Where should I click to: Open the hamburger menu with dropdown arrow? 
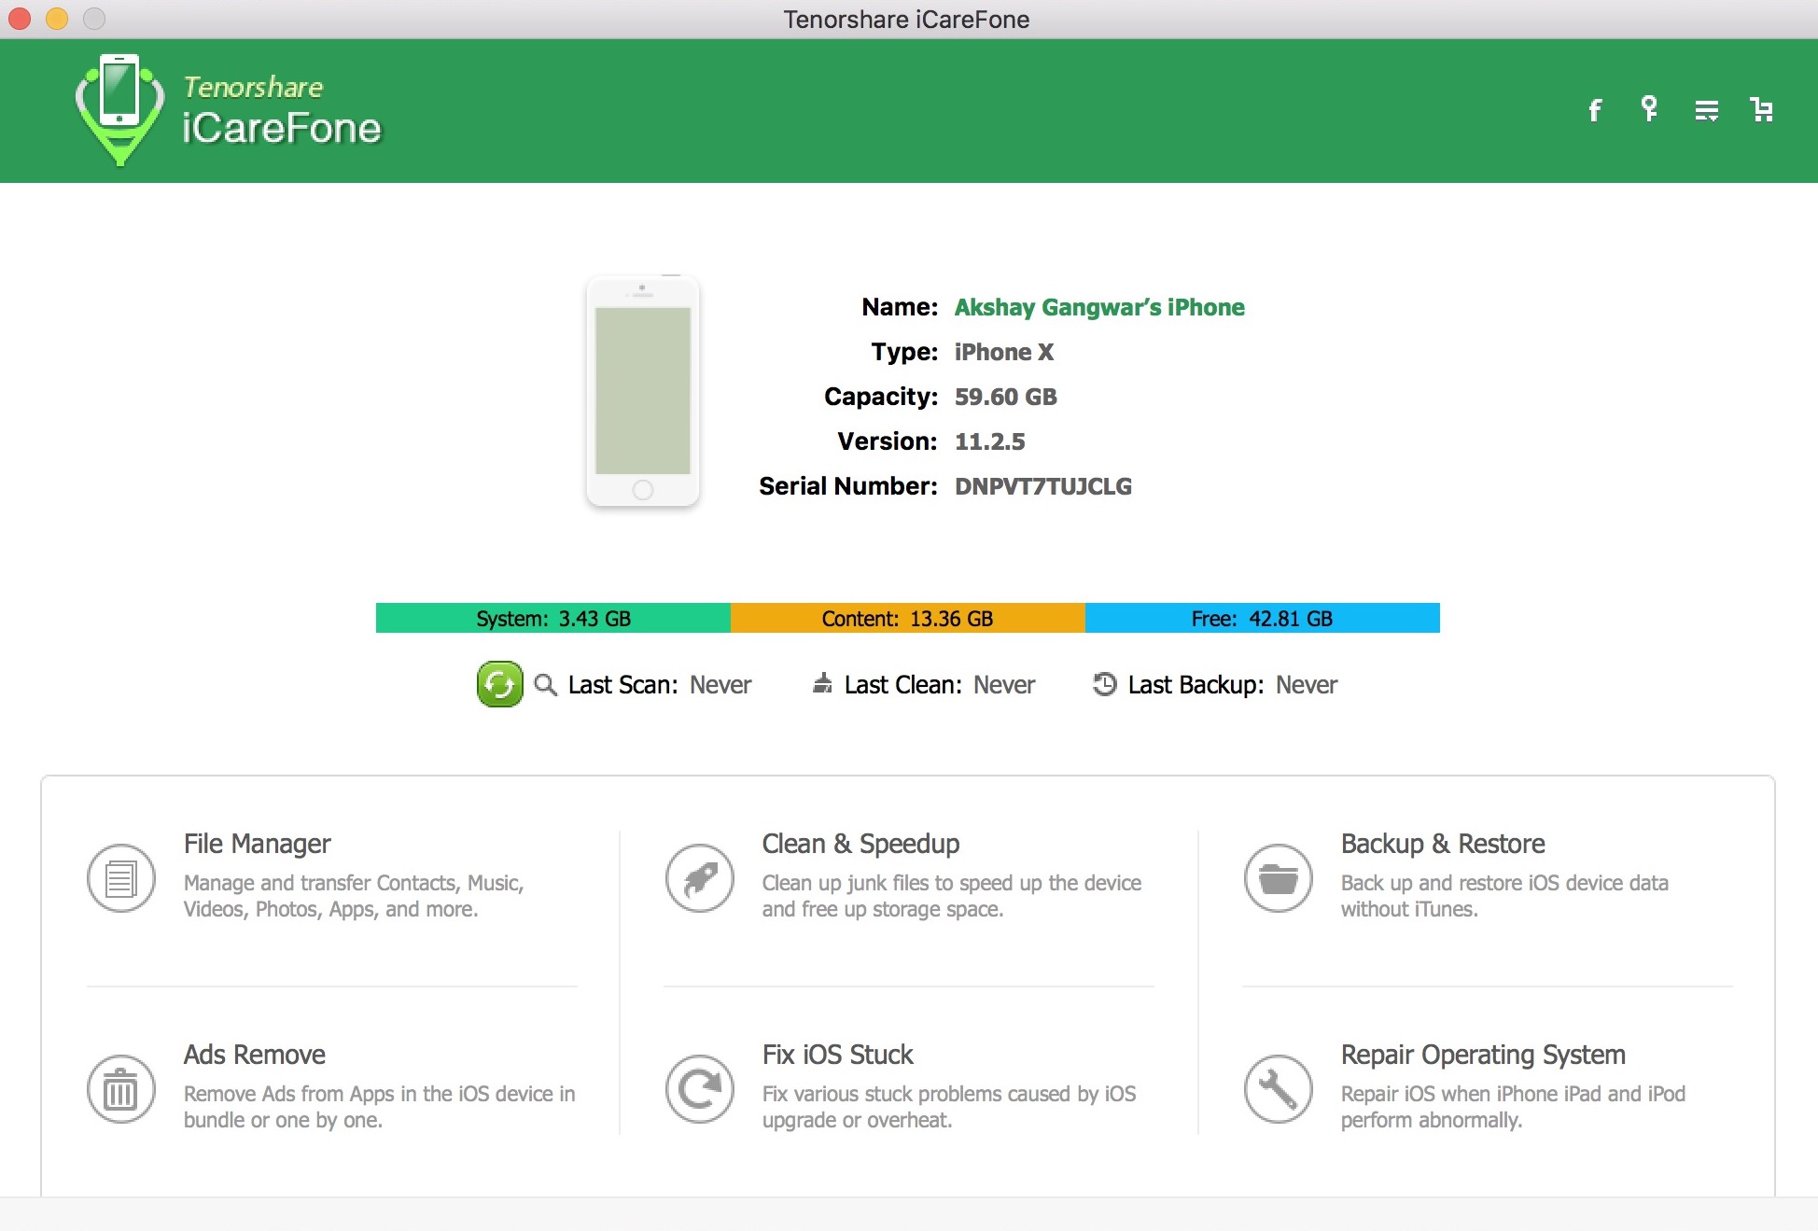[1706, 110]
